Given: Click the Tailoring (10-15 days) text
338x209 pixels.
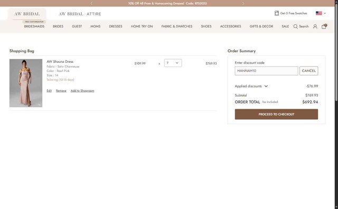Looking at the screenshot, I should 60,80.
